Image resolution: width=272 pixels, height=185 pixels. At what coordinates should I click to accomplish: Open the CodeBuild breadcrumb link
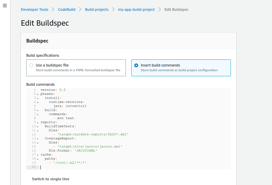[67, 9]
